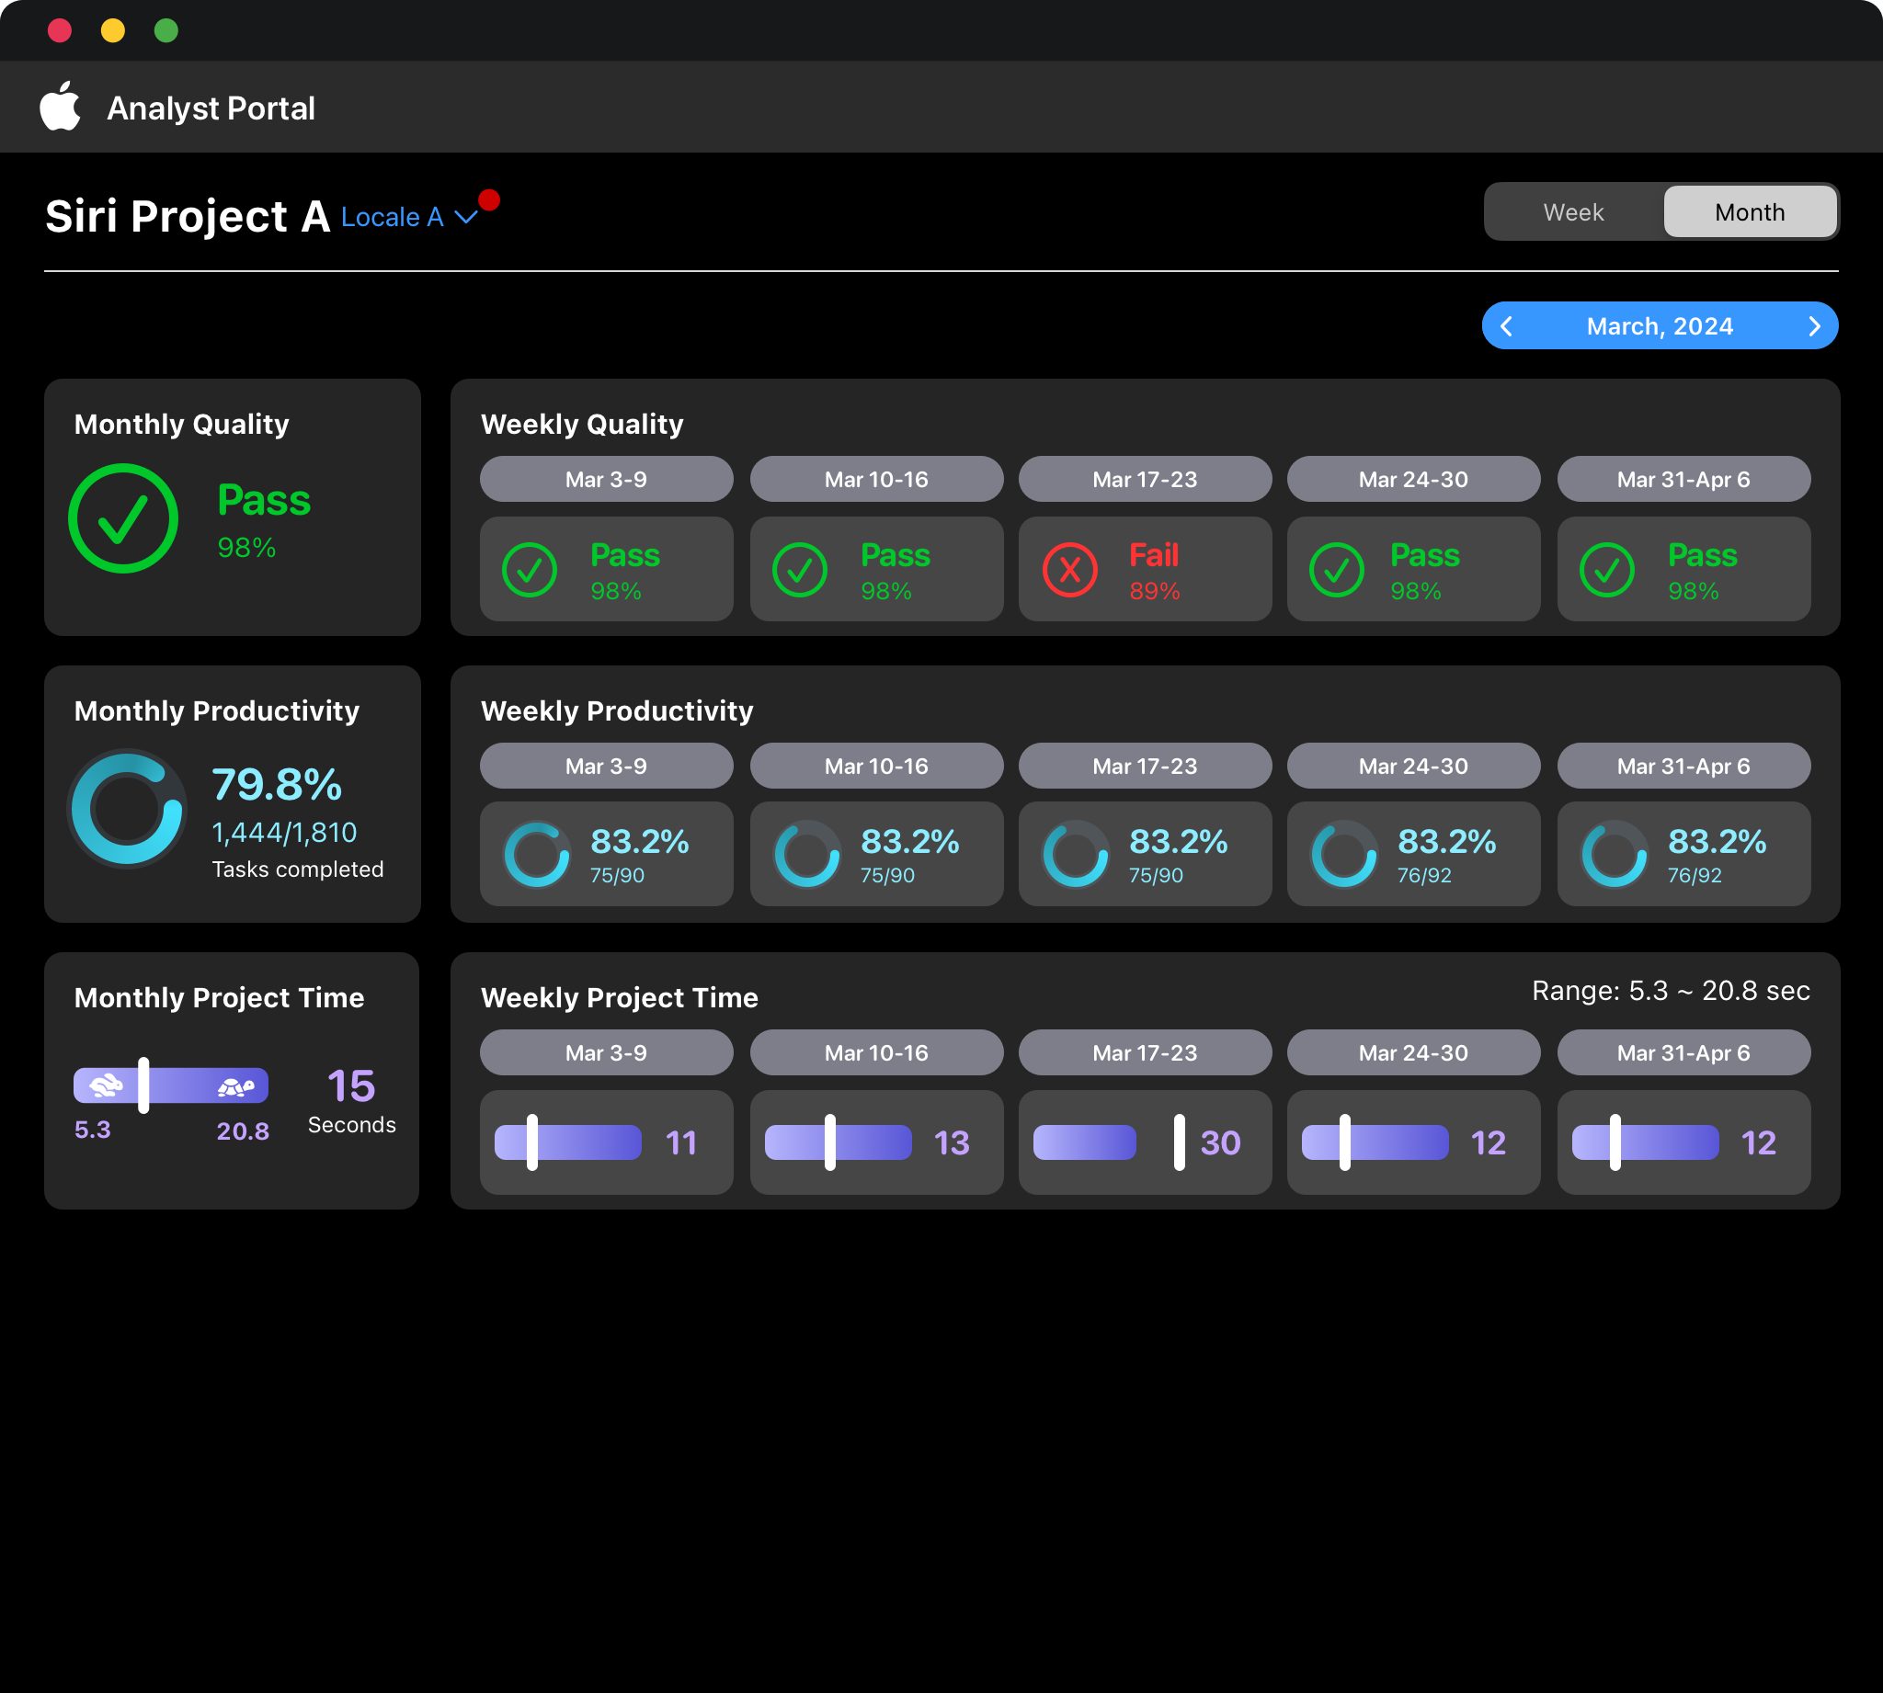Go to previous month with left arrow

1506,326
